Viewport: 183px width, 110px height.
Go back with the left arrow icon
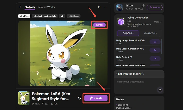tap(20, 7)
